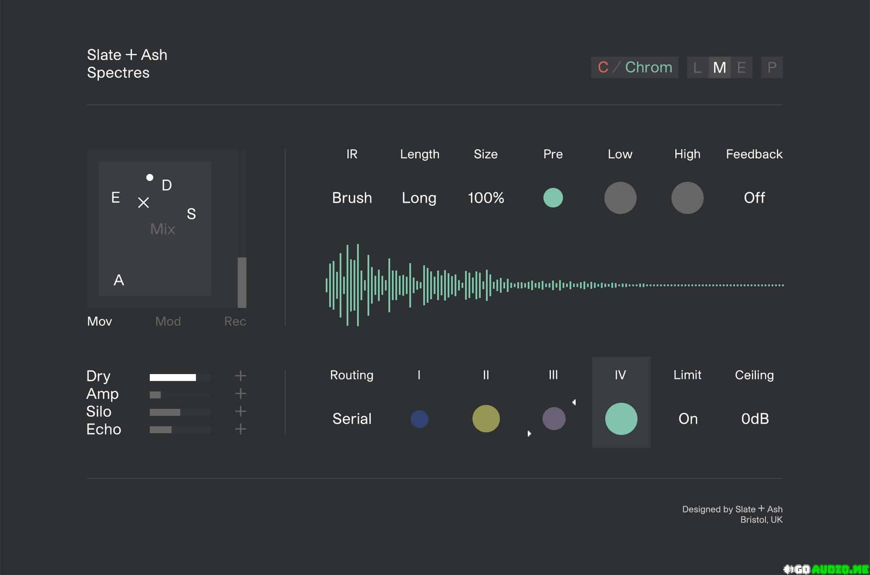This screenshot has width=870, height=575.
Task: Select the purple layer III circle
Action: point(554,418)
